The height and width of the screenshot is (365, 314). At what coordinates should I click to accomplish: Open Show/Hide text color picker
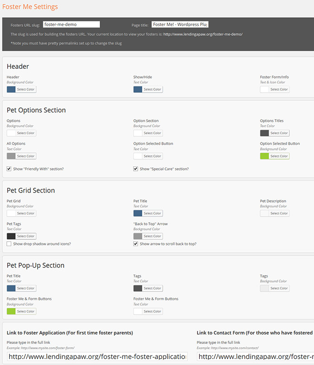click(148, 89)
